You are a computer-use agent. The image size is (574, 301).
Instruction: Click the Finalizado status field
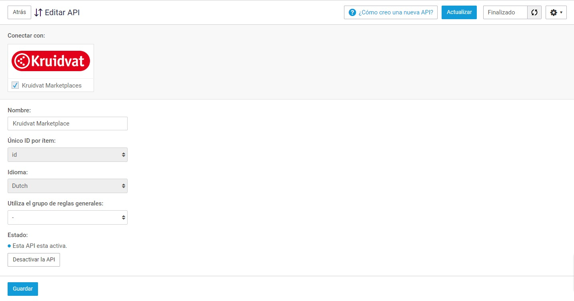click(x=505, y=12)
